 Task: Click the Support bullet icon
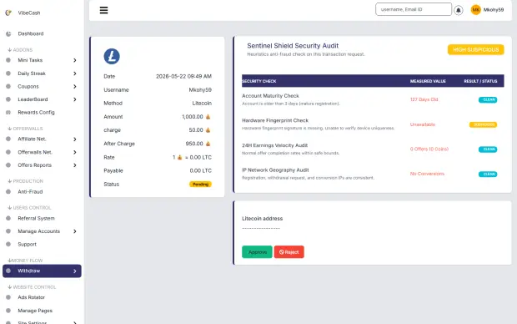(x=8, y=244)
